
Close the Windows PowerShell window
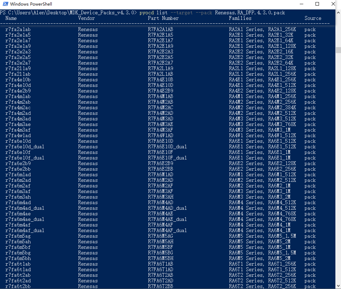pyautogui.click(x=333, y=4)
